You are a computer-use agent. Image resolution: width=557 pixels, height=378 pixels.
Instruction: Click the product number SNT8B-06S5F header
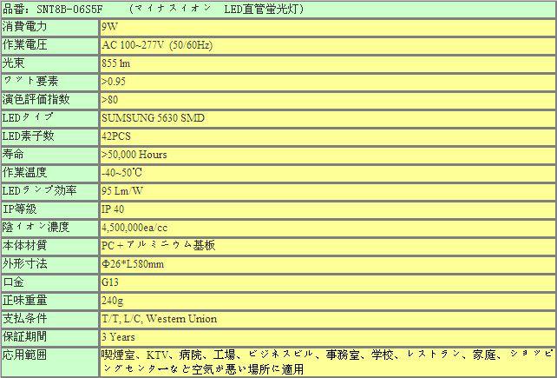click(x=61, y=10)
